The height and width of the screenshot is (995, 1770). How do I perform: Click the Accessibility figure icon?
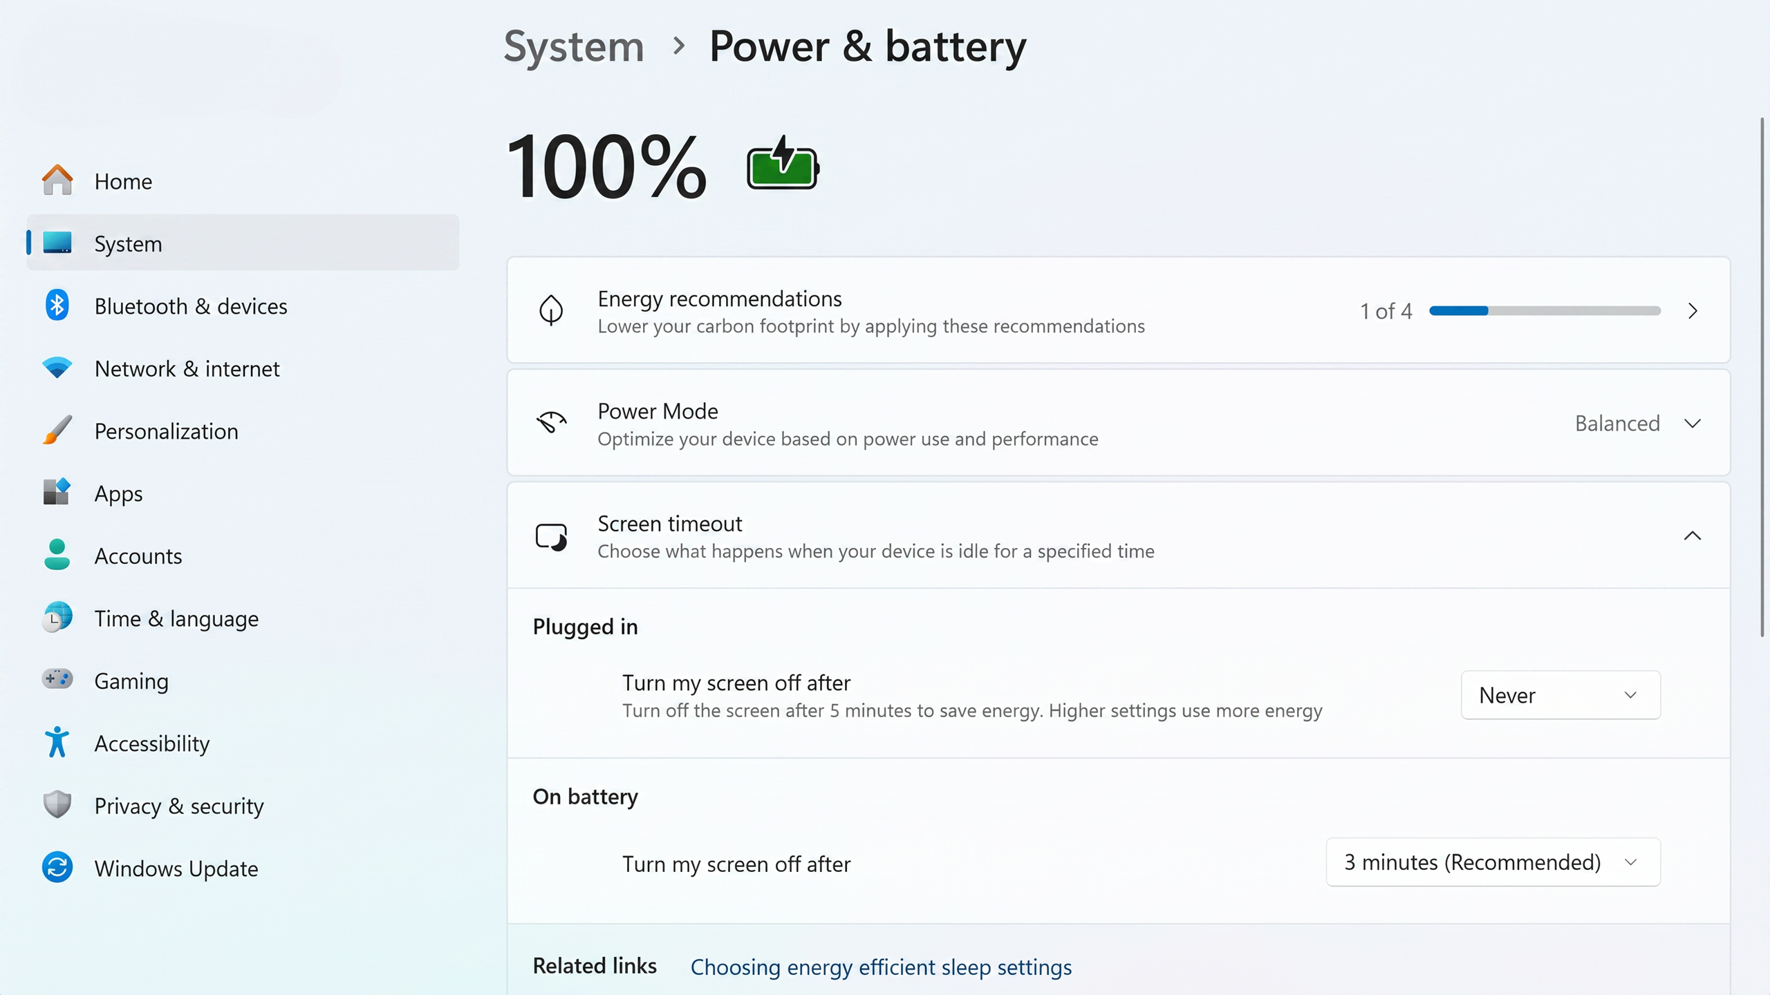click(57, 743)
